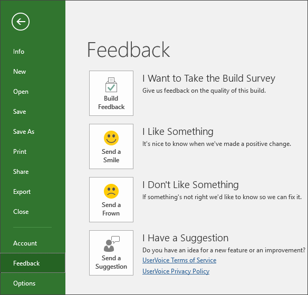Open the Send a Suggestion tile

point(111,253)
